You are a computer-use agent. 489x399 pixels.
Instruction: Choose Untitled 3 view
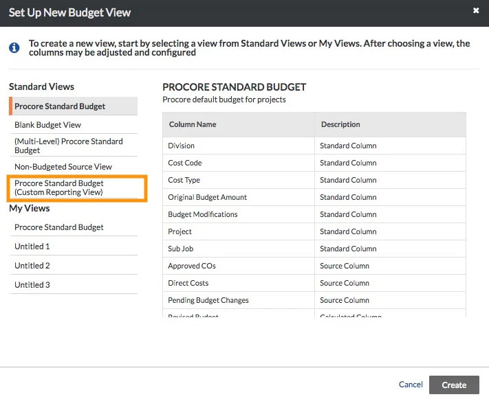(74, 285)
